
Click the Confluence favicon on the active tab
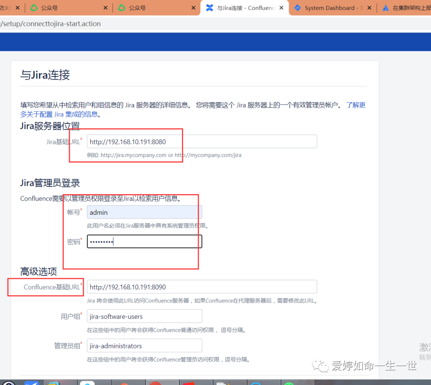pyautogui.click(x=210, y=8)
